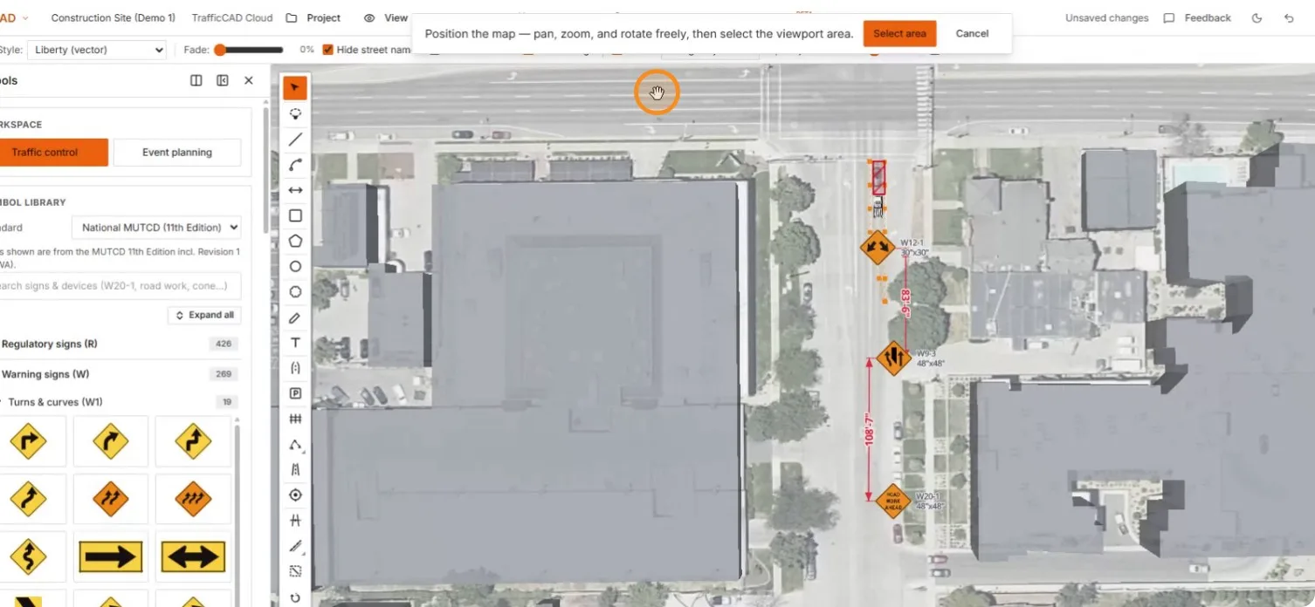The width and height of the screenshot is (1315, 607).
Task: Select the double-arrow dimension tool
Action: 295,189
